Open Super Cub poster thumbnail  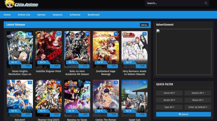click(x=134, y=98)
